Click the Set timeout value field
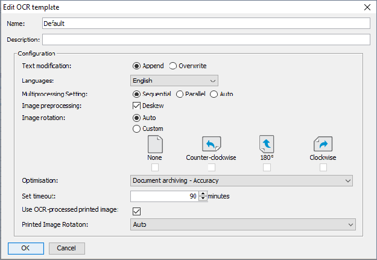377x260 pixels. point(165,196)
